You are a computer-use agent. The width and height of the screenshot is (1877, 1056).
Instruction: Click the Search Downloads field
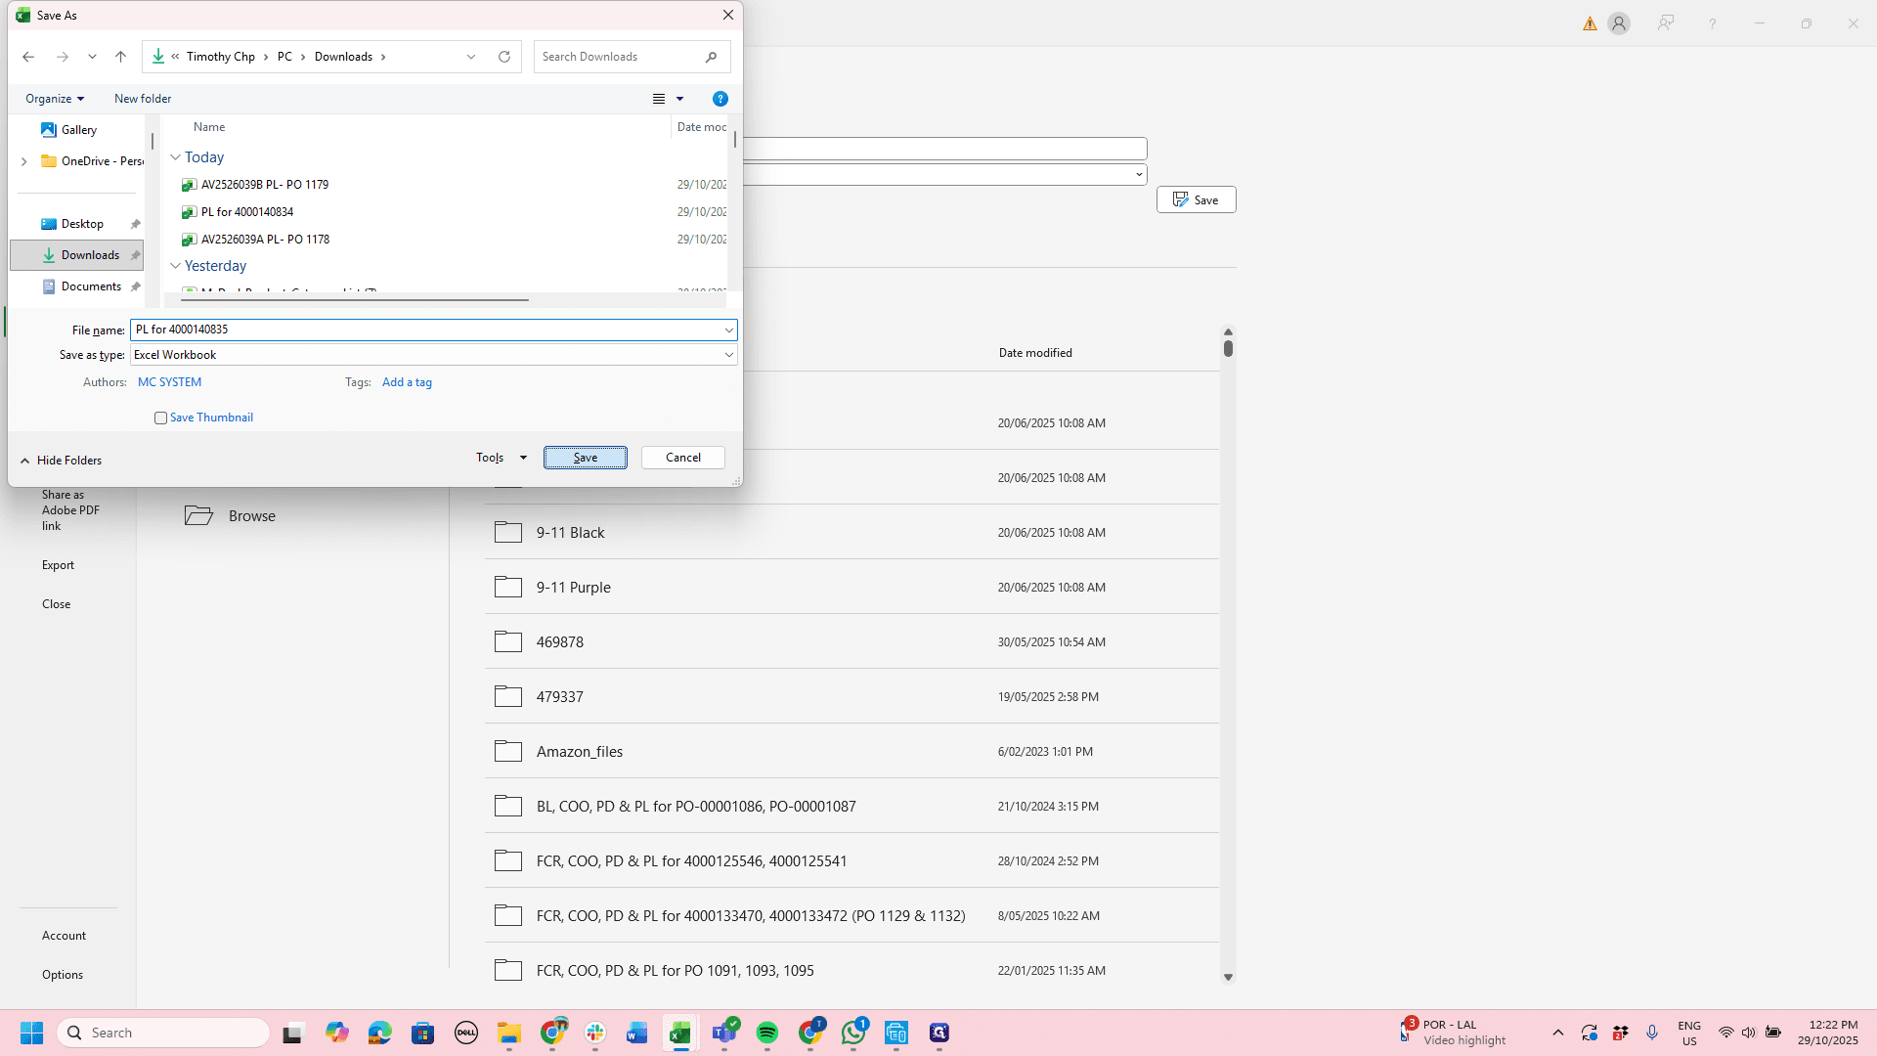(x=632, y=57)
